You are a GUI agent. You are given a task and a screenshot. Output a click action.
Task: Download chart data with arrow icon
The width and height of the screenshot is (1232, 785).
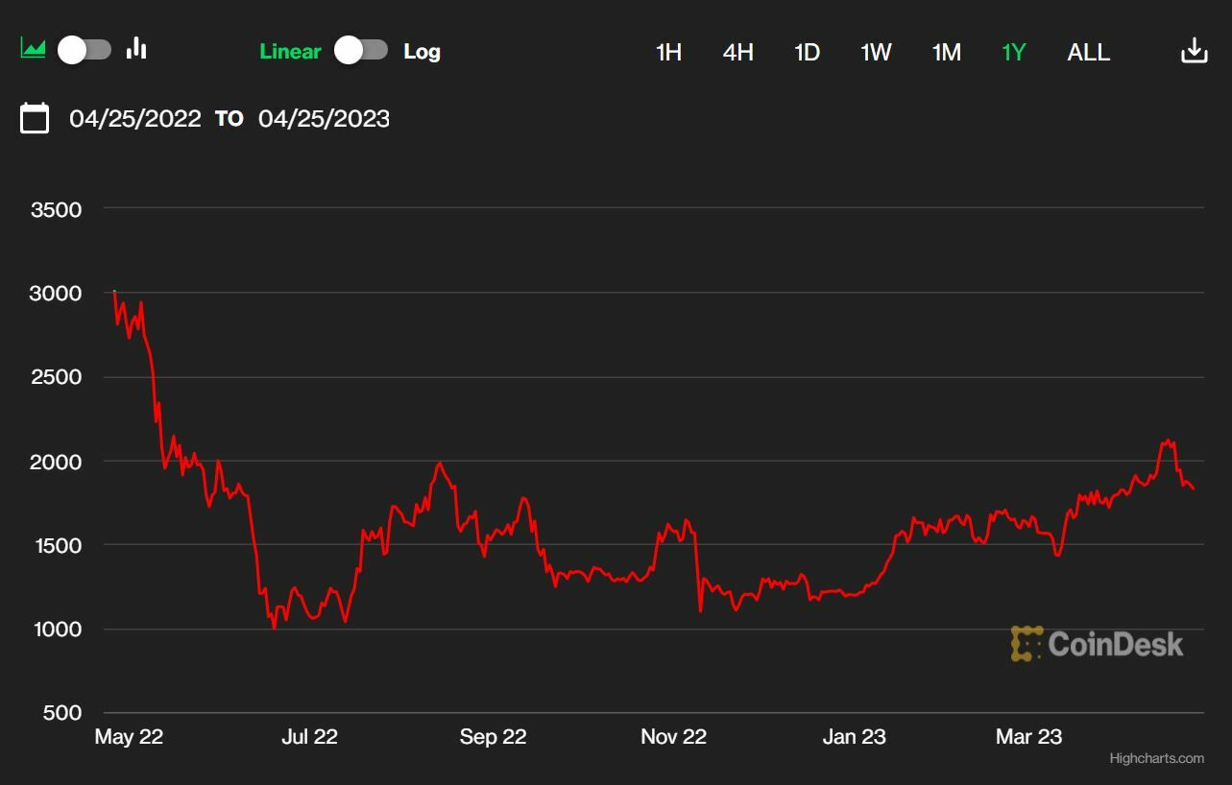pos(1194,51)
